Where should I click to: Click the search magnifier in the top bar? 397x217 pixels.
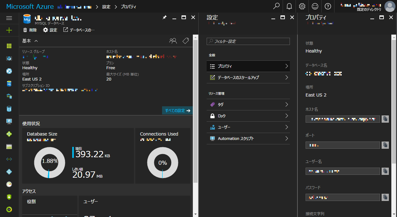coord(276,6)
